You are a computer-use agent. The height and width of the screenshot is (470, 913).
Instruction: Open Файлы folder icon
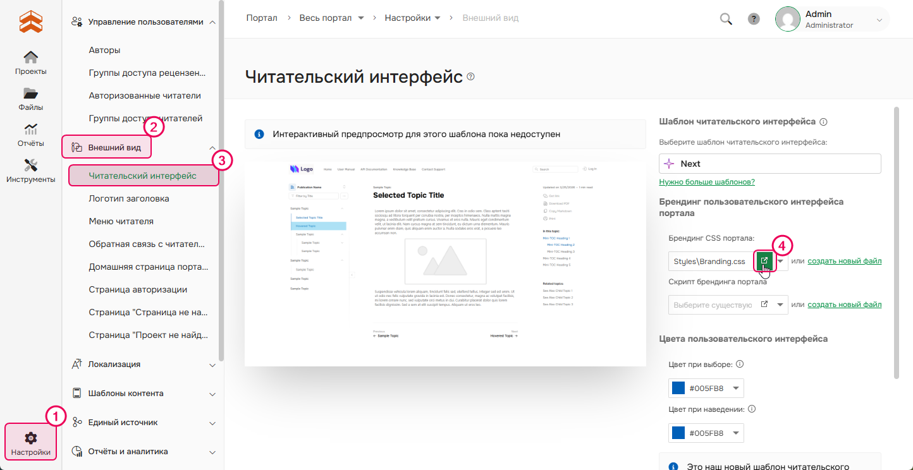30,93
